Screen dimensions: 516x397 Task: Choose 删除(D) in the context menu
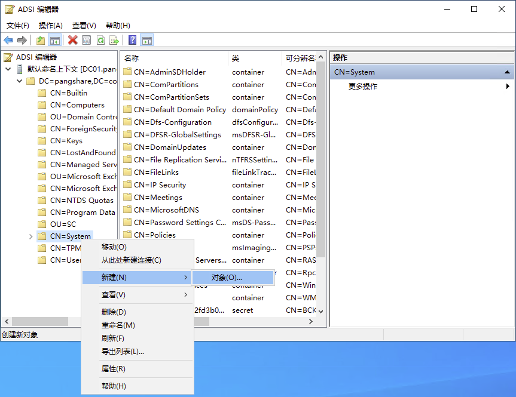coord(138,312)
